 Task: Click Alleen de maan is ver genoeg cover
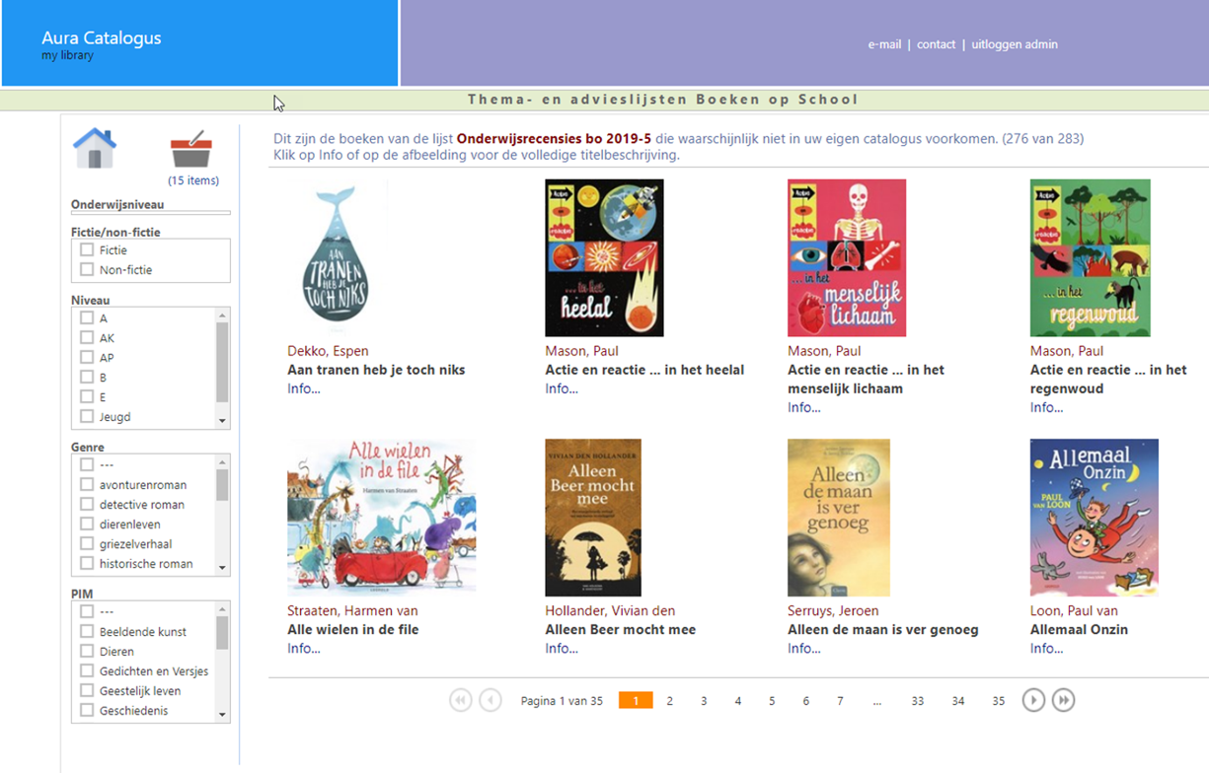point(839,518)
